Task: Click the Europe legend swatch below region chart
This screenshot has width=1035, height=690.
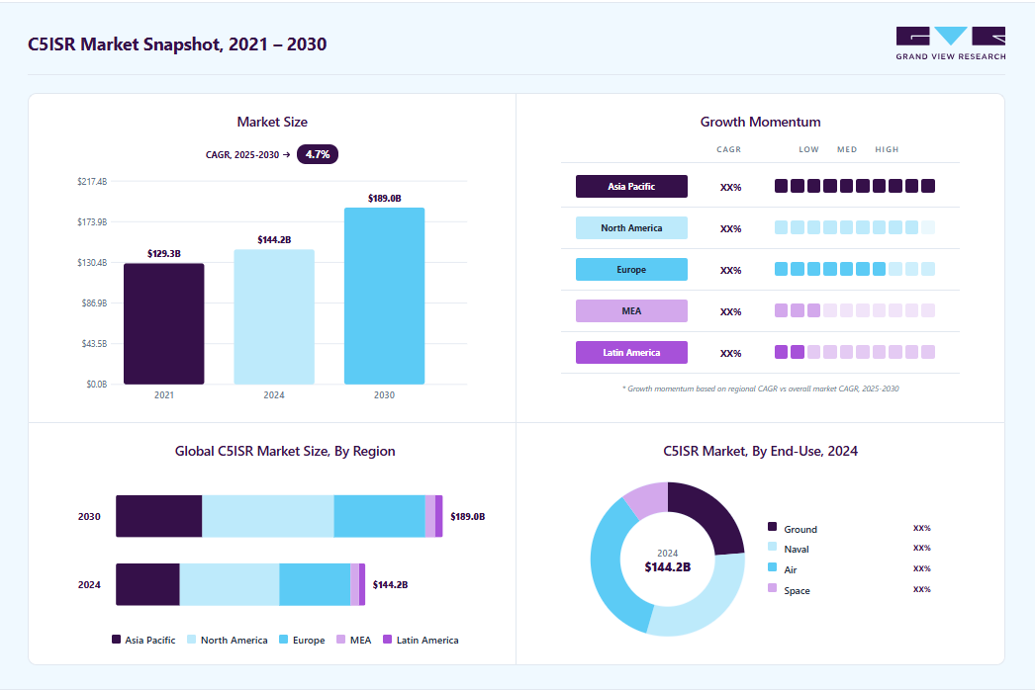Action: pos(284,640)
